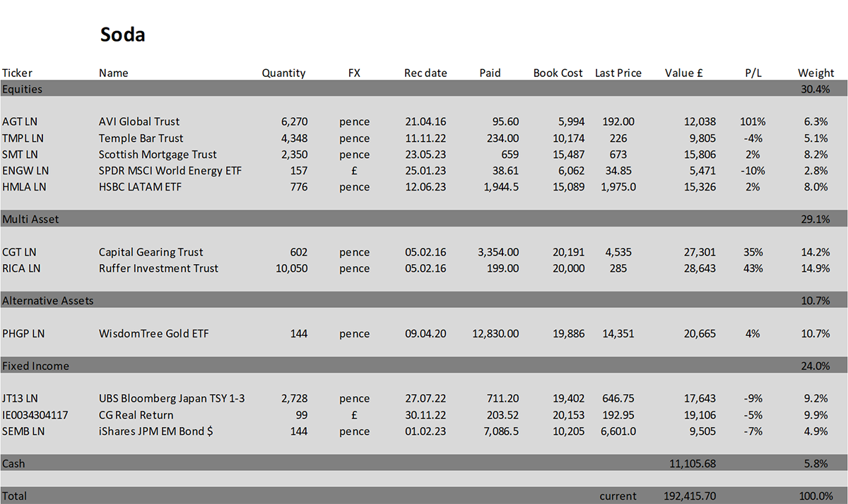Select ticker cell 'PHGP LN'
This screenshot has height=504, width=848.
(23, 334)
